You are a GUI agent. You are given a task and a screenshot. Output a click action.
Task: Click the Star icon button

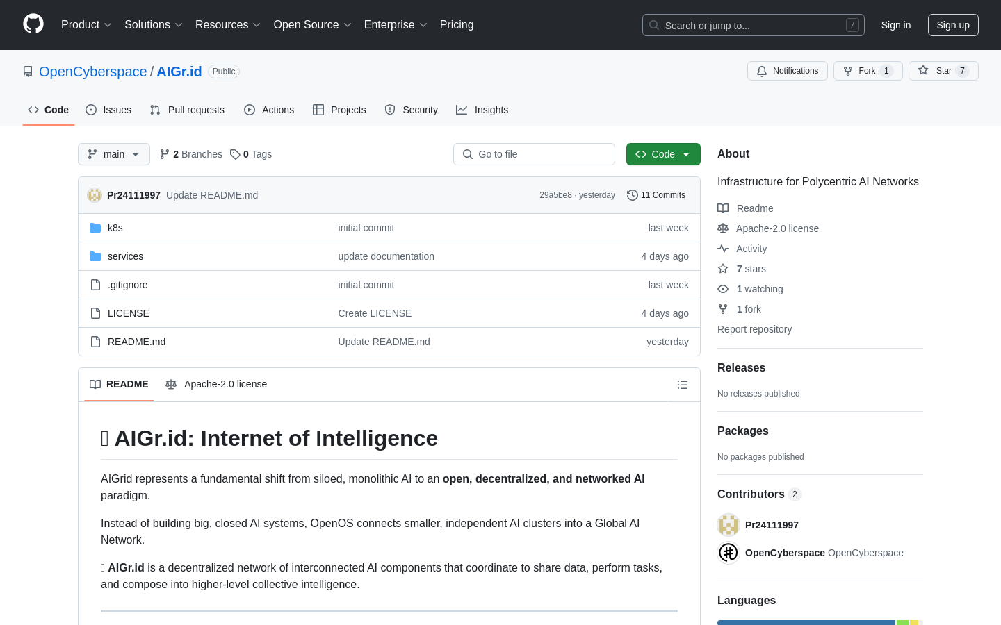point(923,70)
